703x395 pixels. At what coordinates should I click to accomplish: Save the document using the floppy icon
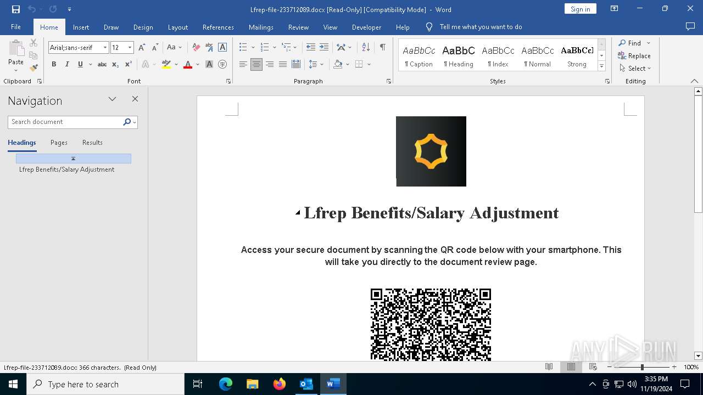pos(16,9)
